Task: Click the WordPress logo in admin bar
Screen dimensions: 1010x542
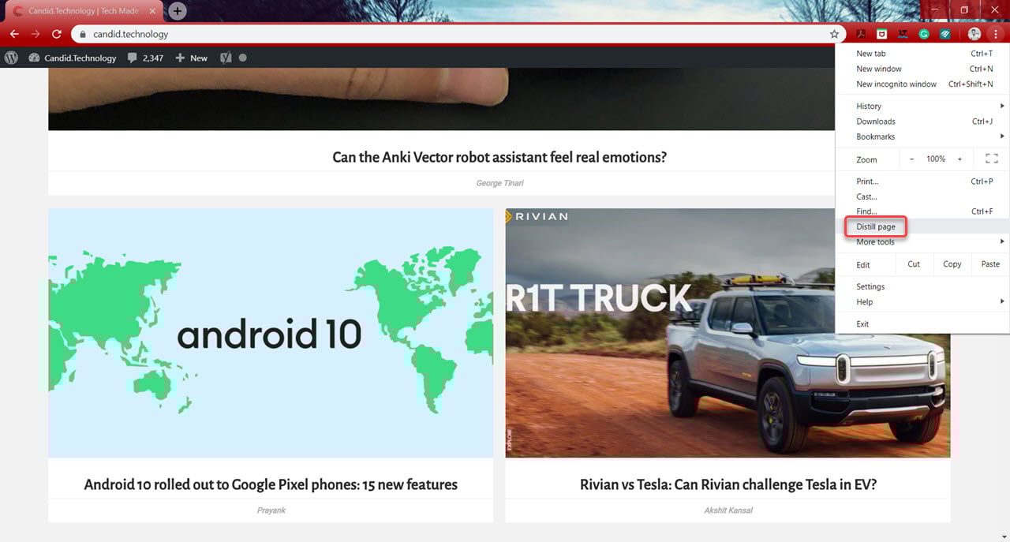Action: click(x=11, y=58)
